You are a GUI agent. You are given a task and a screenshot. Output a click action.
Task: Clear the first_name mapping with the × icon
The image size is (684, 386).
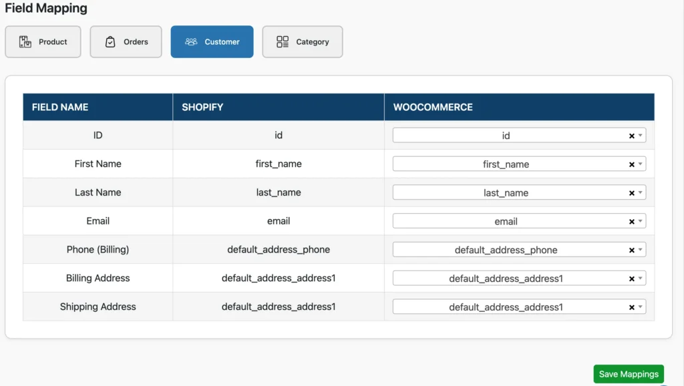[631, 164]
